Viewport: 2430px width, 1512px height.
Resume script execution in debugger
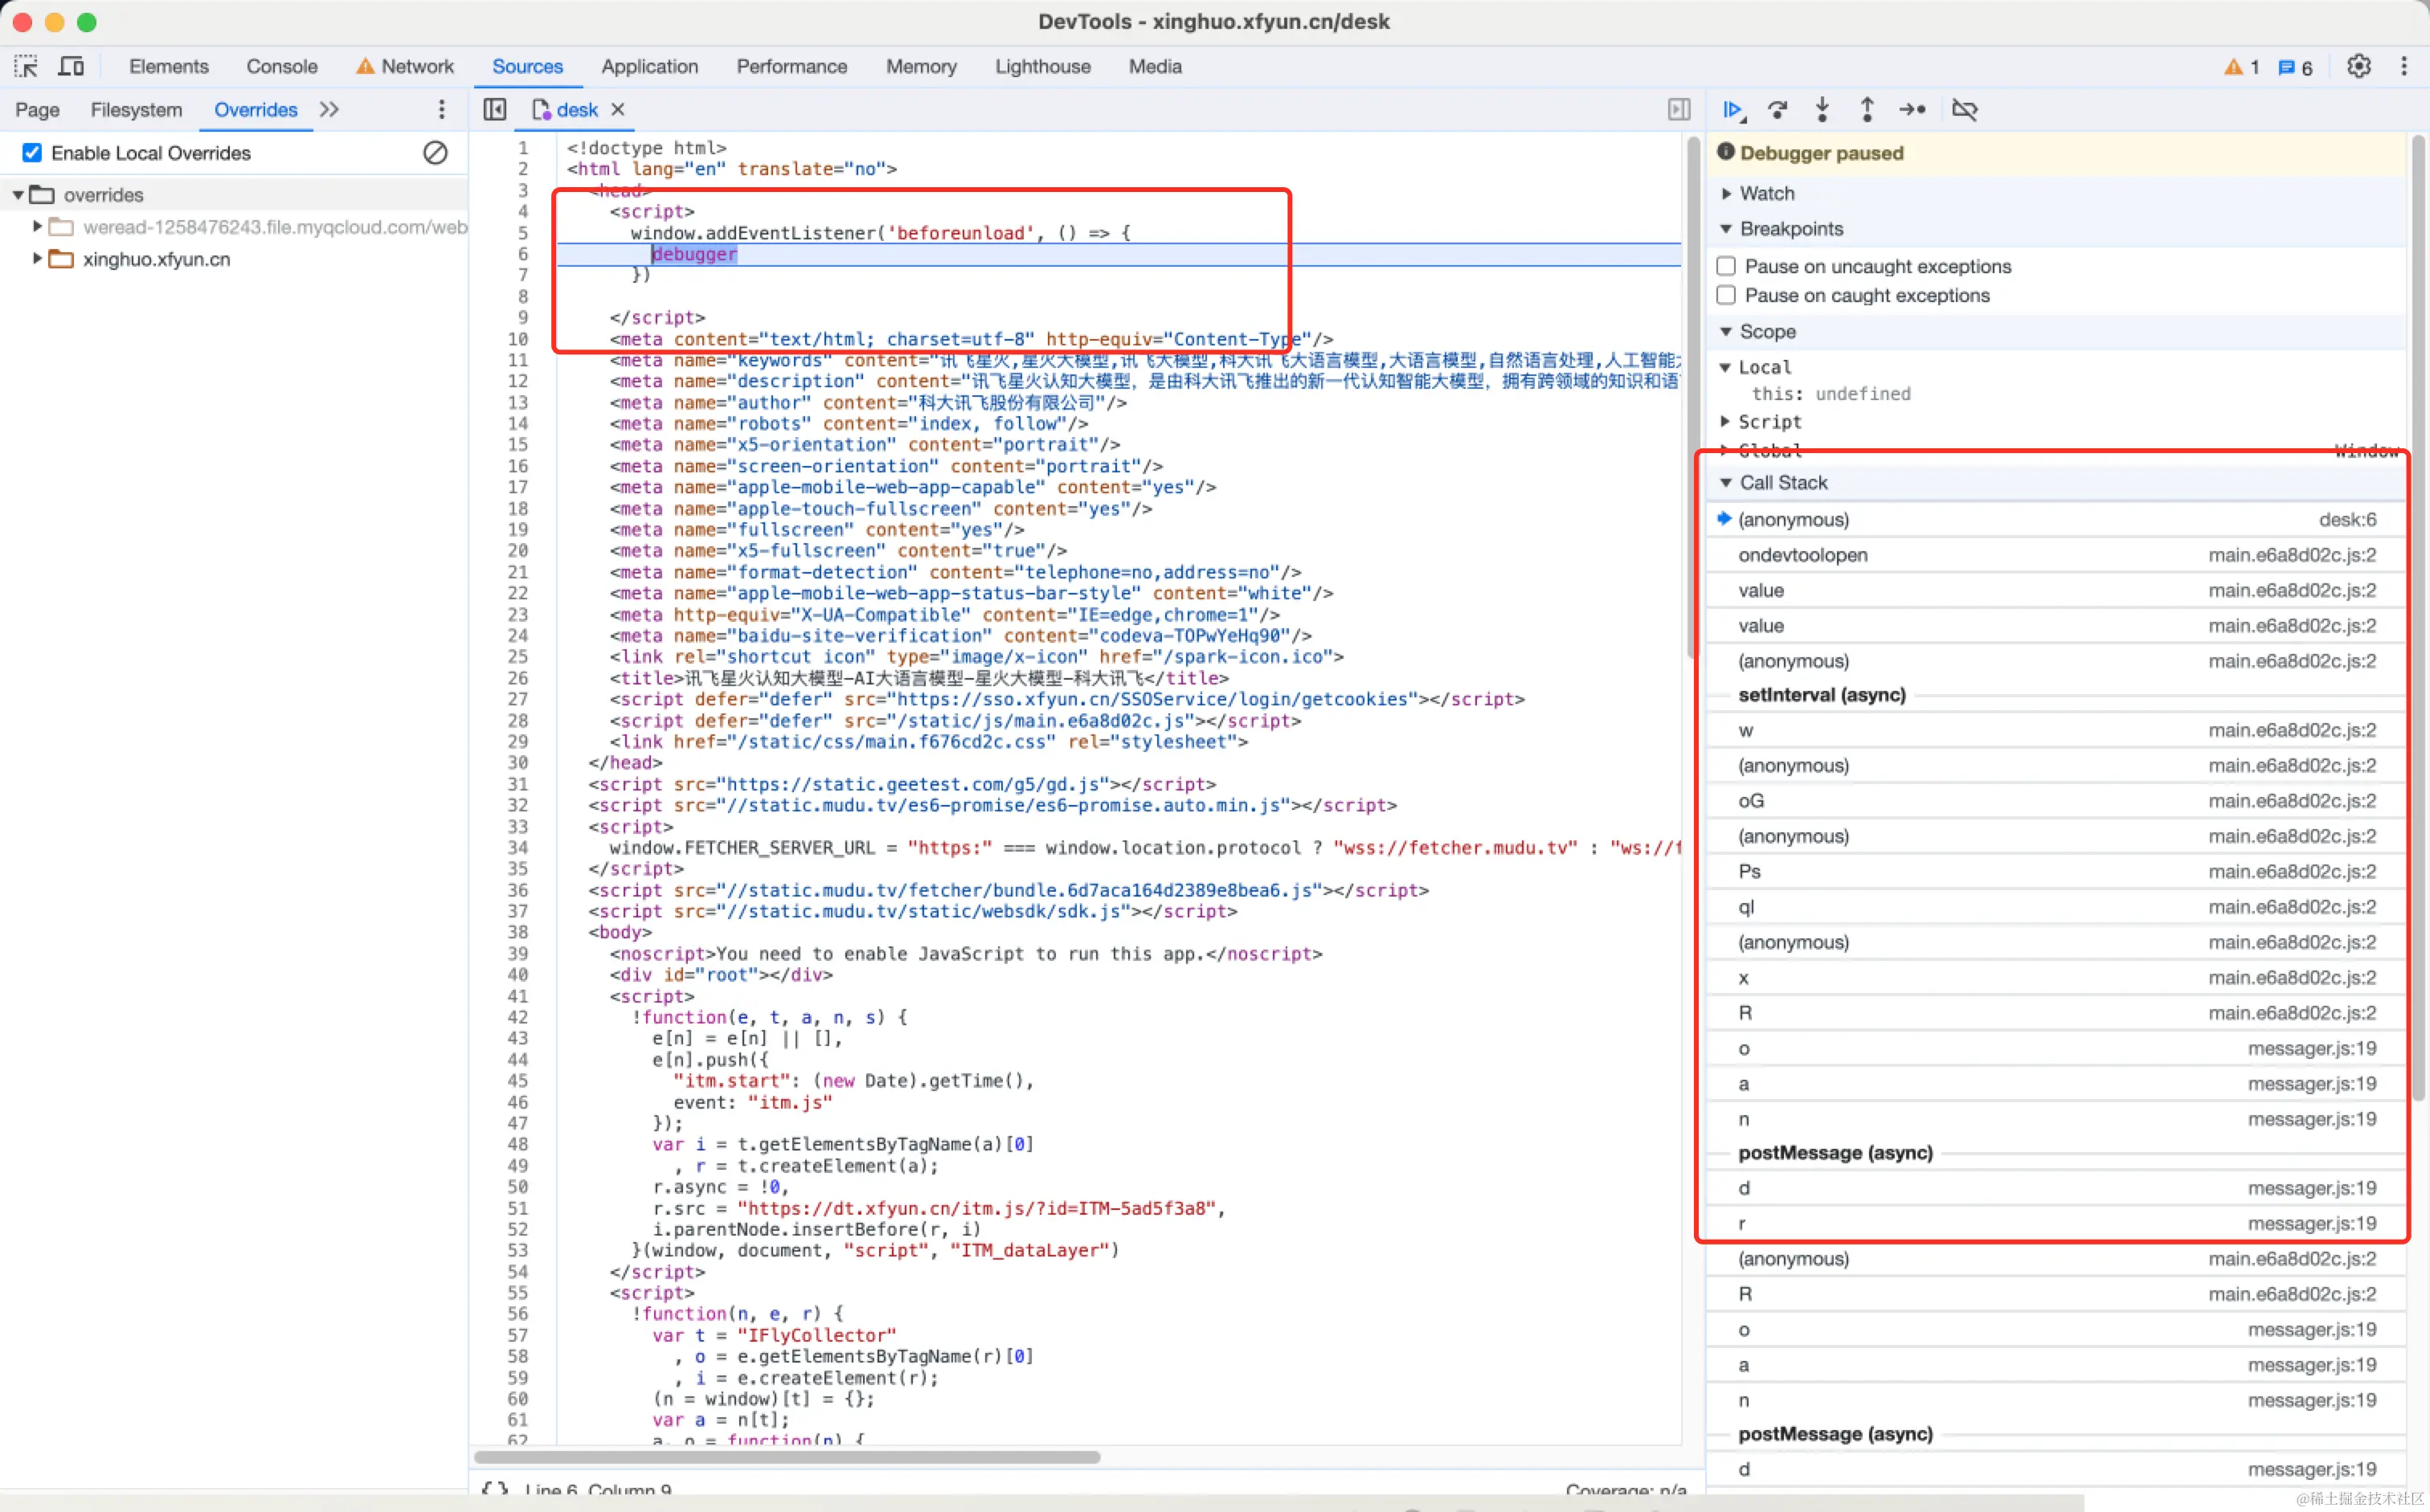click(x=1733, y=110)
